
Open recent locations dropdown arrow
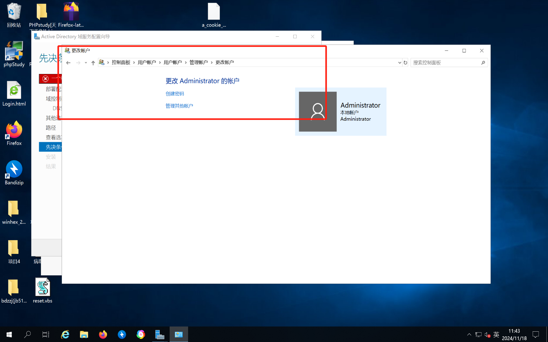point(86,63)
